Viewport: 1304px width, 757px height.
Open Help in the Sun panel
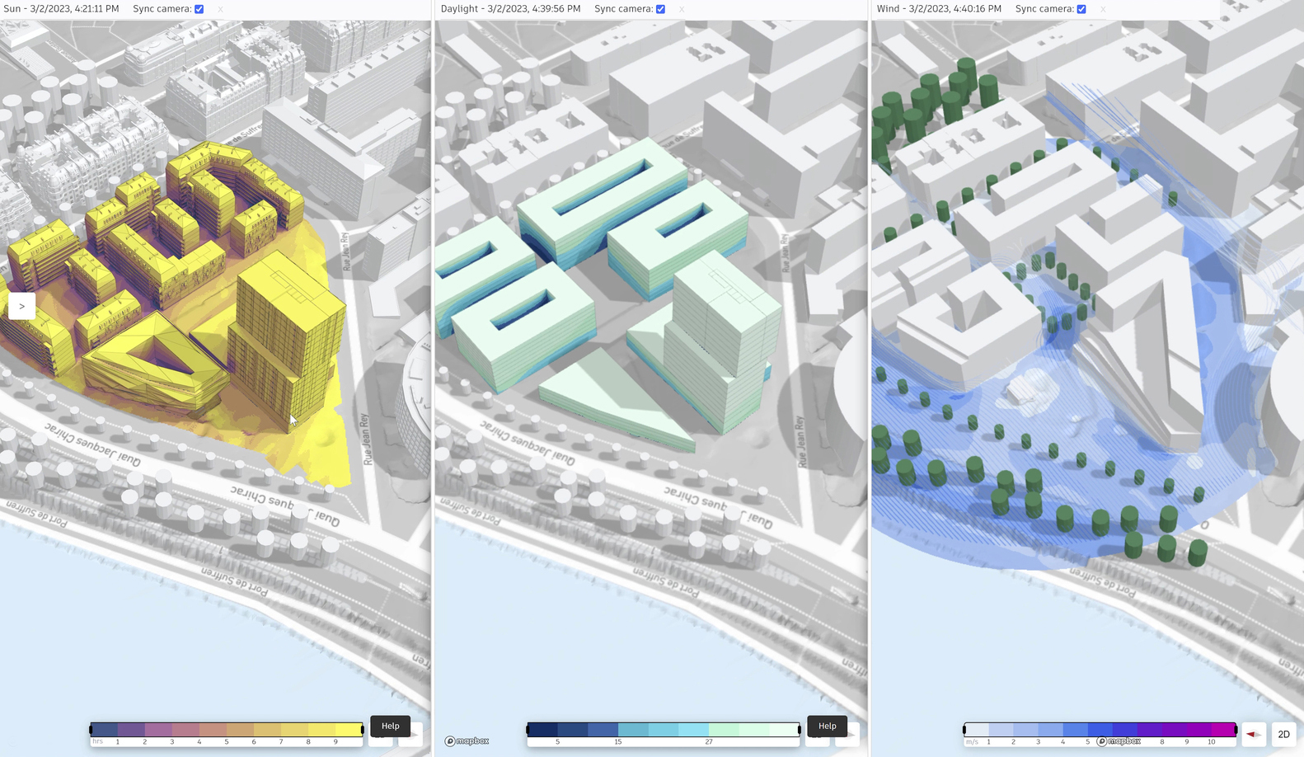[x=390, y=726]
